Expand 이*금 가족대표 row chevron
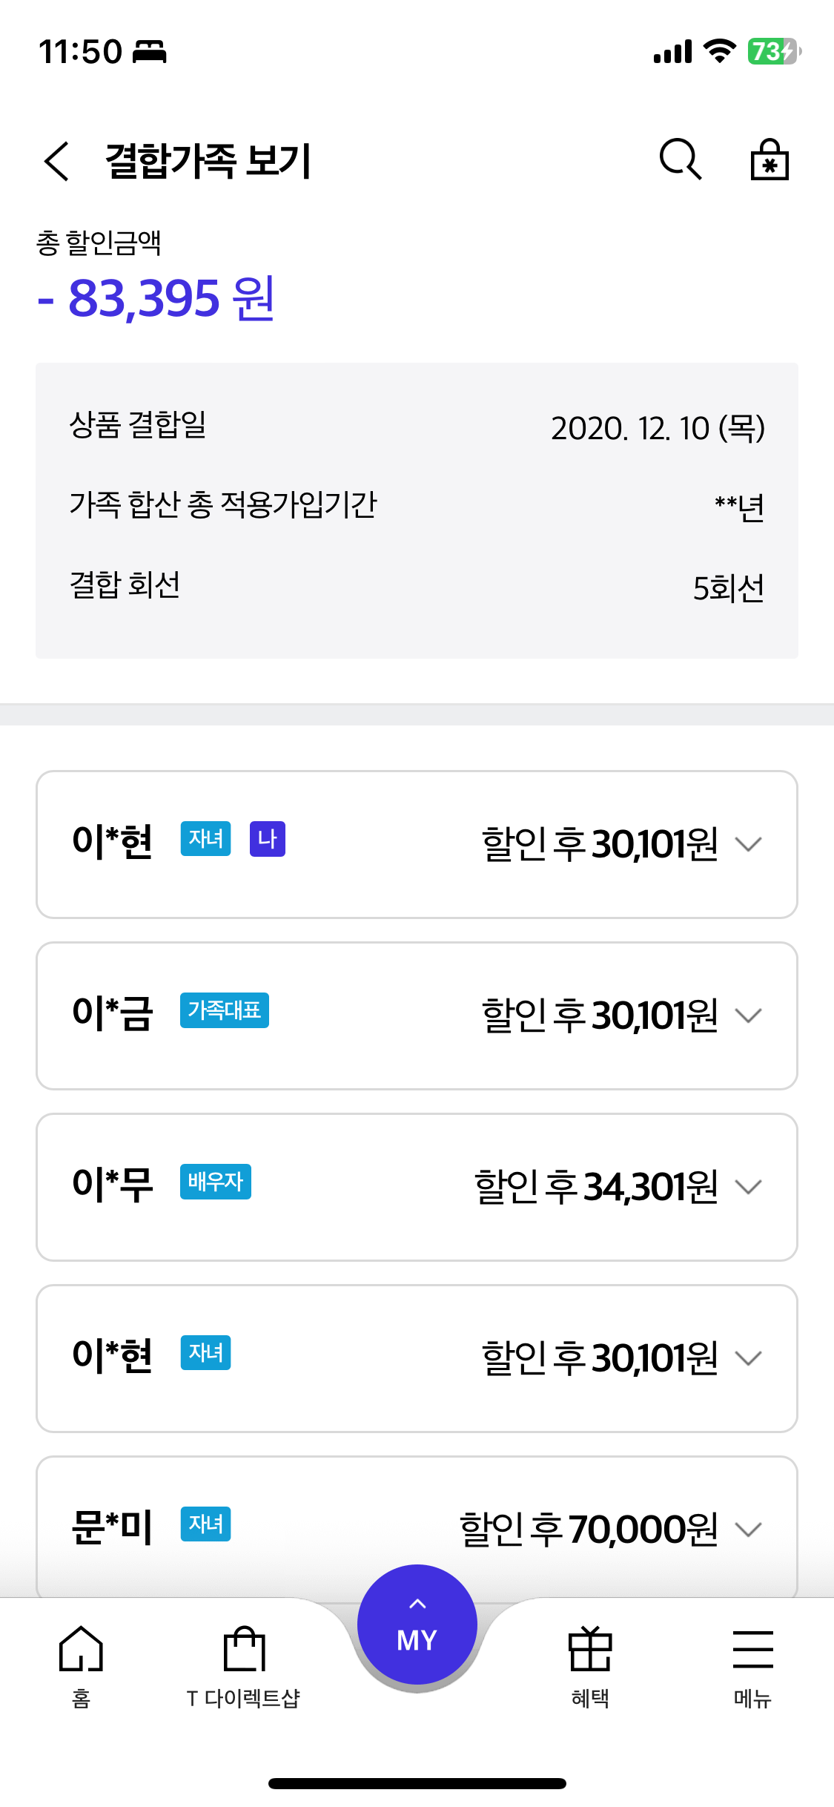Viewport: 834px width, 1807px height. (748, 1016)
